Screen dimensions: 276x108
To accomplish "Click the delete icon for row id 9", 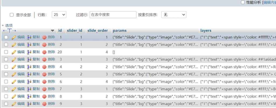I will pyautogui.click(x=44, y=103).
